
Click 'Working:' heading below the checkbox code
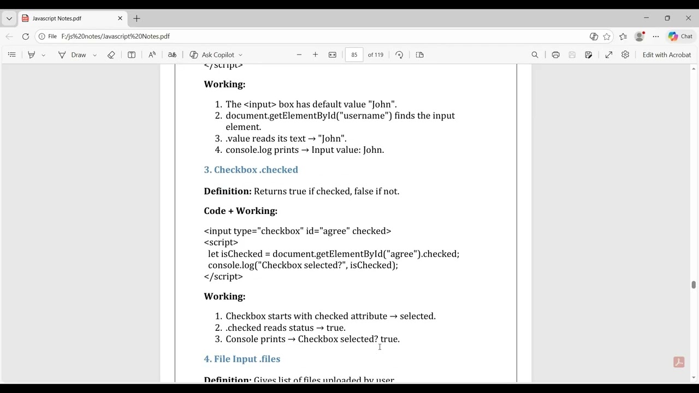[224, 296]
